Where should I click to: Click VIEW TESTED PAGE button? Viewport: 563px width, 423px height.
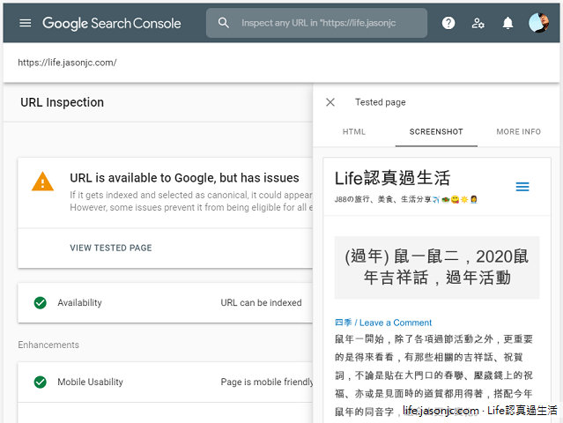(111, 248)
